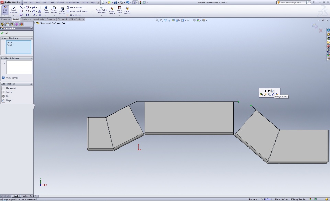The height and width of the screenshot is (201, 330).
Task: Choose the Trim Entities tool
Action: [x=46, y=10]
